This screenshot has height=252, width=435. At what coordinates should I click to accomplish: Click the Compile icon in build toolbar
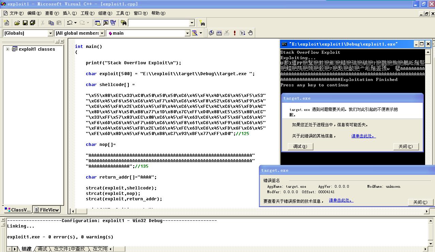(211, 33)
